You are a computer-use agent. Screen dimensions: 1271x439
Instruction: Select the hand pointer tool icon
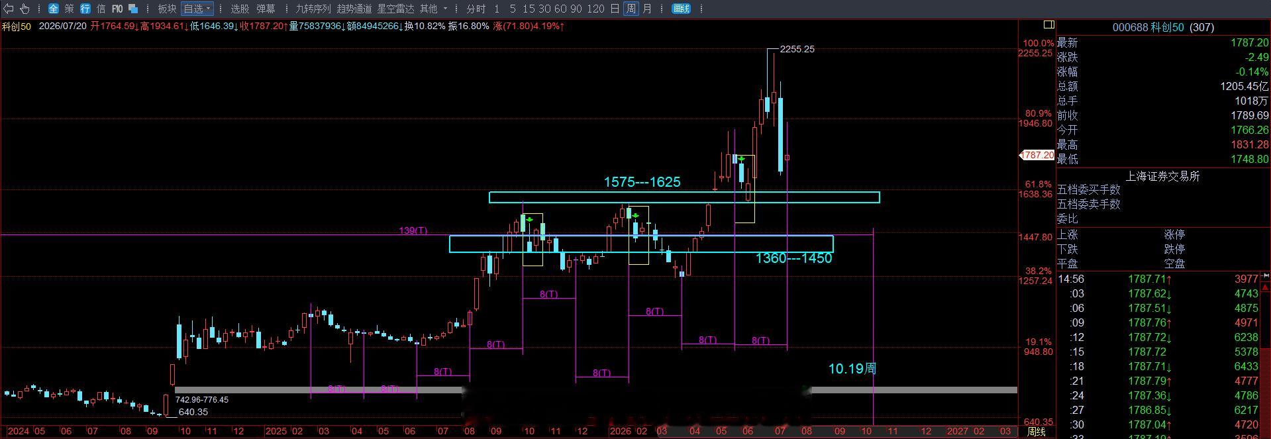point(25,9)
